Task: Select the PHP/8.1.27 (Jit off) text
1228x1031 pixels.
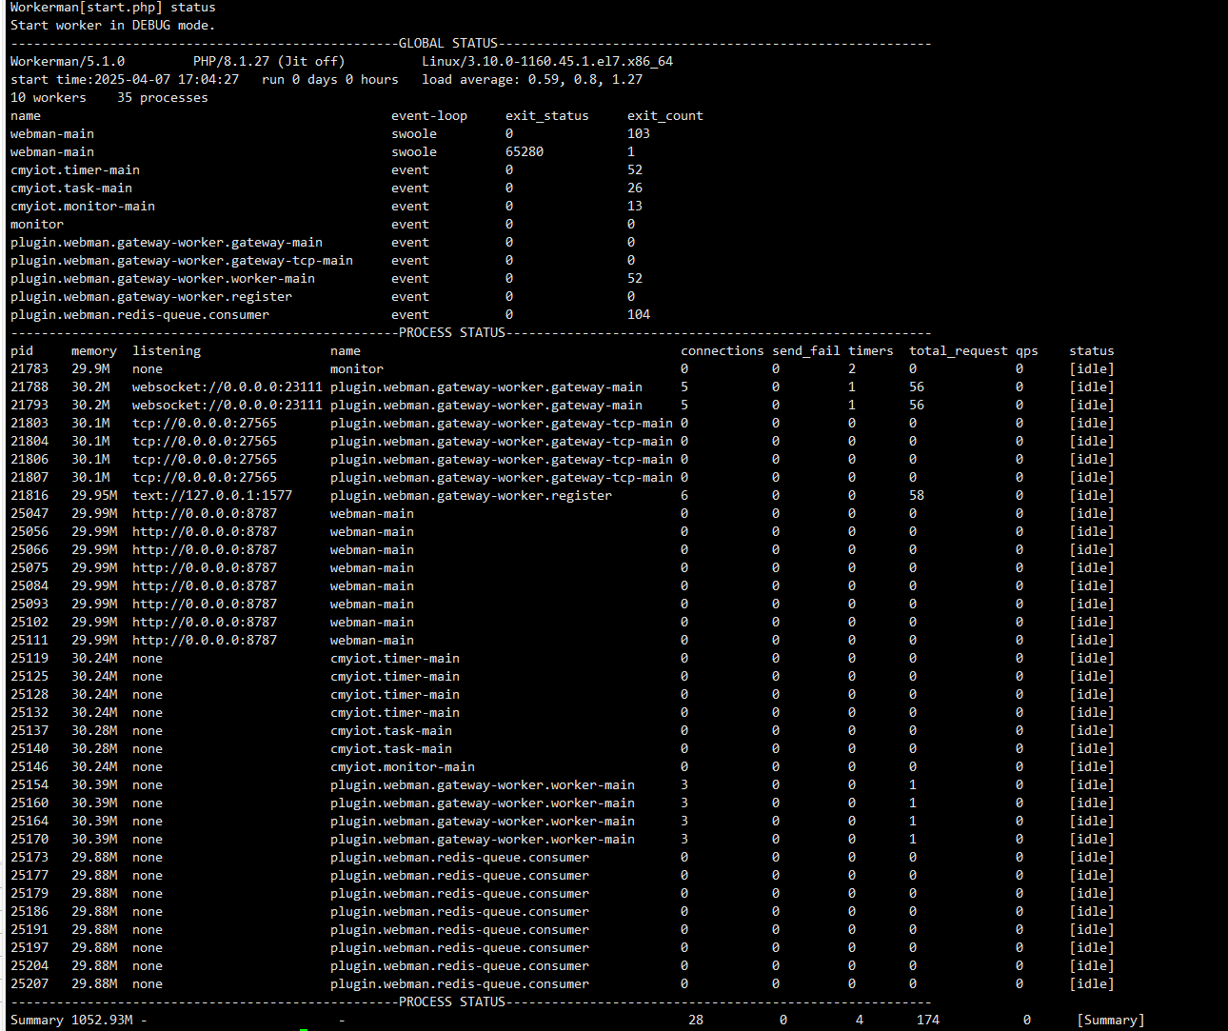Action: (269, 61)
